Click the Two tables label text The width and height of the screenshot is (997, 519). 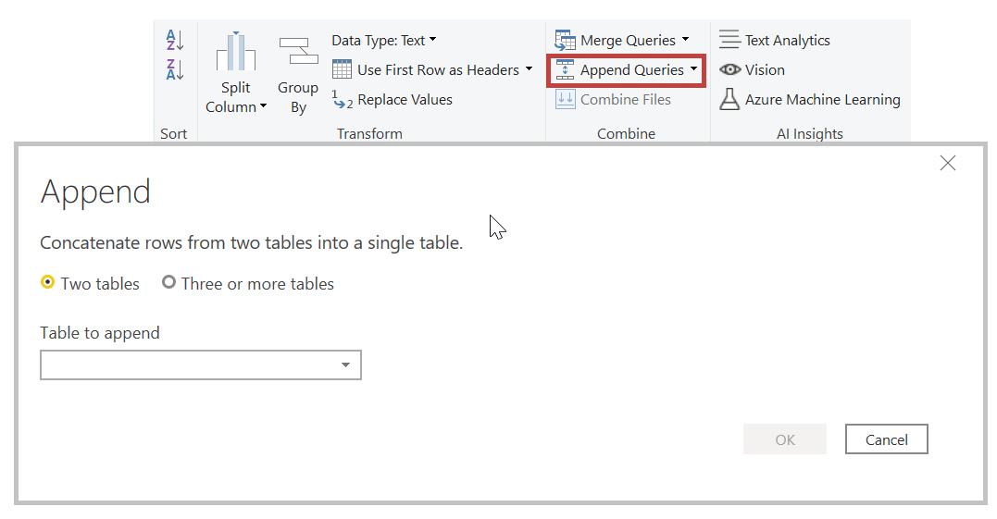100,283
